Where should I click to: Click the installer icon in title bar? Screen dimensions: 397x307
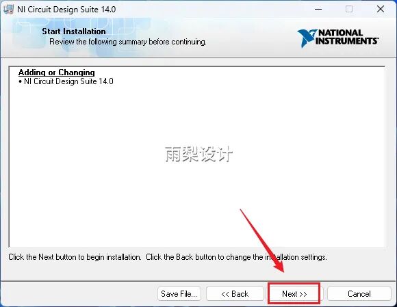pyautogui.click(x=8, y=10)
